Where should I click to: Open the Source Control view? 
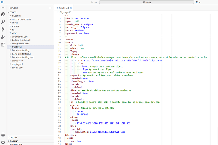(3, 29)
